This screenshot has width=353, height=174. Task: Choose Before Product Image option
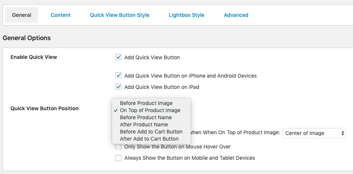146,103
